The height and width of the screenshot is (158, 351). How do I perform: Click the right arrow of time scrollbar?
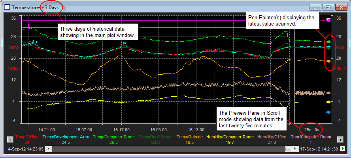(295, 149)
